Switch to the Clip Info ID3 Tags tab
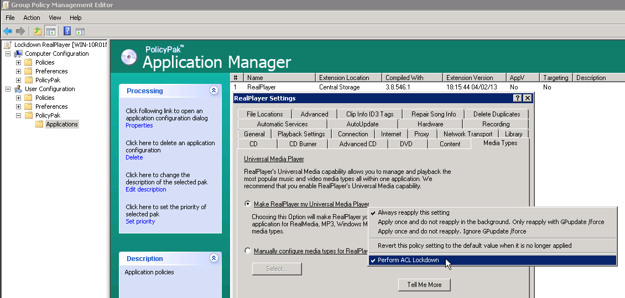625x298 pixels. [x=370, y=114]
